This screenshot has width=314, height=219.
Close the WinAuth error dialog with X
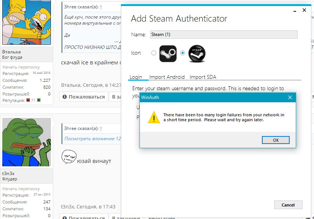pos(290,97)
